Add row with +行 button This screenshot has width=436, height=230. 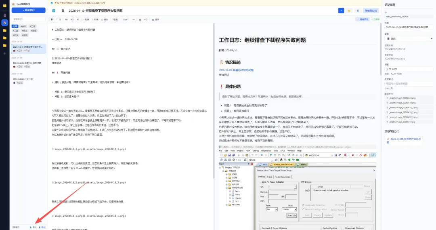(146, 19)
